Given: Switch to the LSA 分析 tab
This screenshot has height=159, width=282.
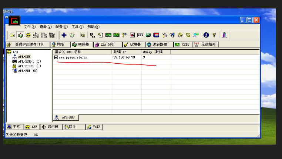Looking at the screenshot, I should 108,45.
